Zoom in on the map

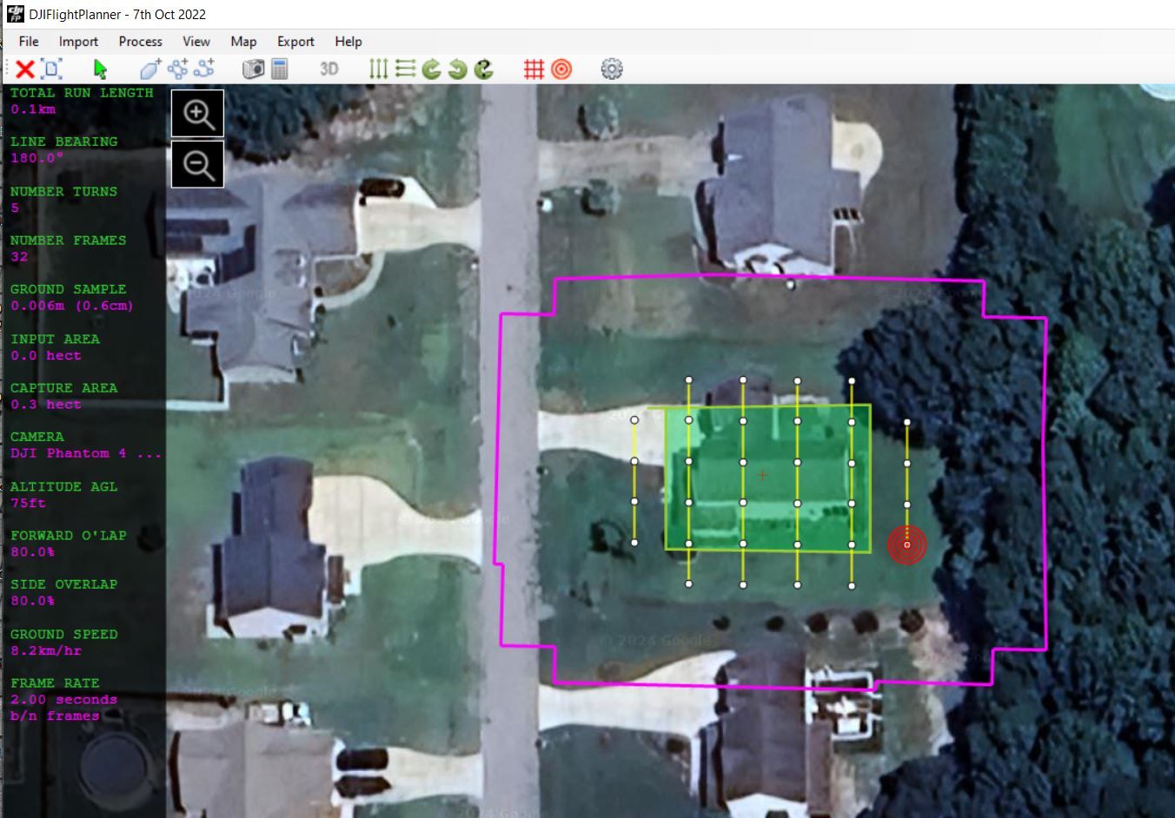[x=198, y=114]
